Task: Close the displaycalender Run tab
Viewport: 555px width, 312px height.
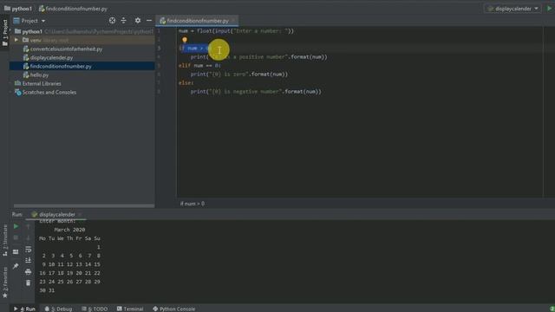Action: pyautogui.click(x=80, y=214)
